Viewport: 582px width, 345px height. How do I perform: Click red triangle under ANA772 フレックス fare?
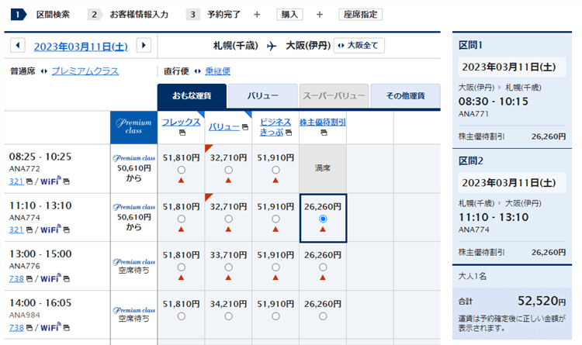click(181, 181)
